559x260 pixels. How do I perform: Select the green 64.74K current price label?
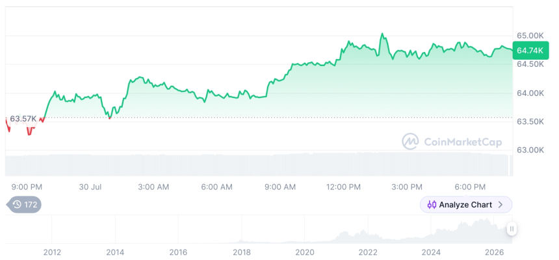coord(530,51)
